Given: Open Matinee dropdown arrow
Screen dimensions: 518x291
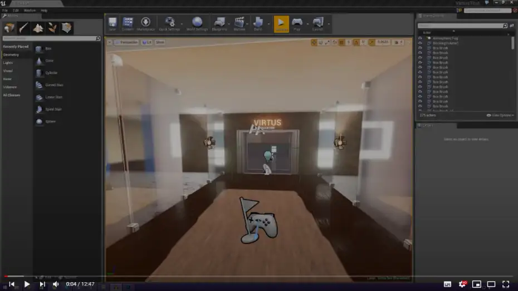Looking at the screenshot, I should pos(247,24).
